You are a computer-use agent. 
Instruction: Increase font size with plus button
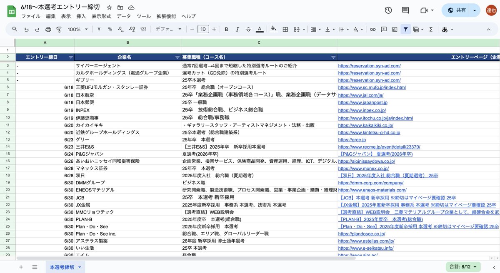click(x=214, y=29)
